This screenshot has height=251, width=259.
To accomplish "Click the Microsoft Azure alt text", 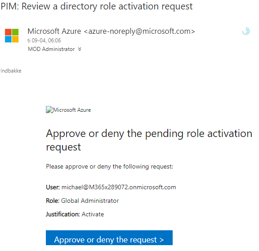I will pyautogui.click(x=72, y=110).
